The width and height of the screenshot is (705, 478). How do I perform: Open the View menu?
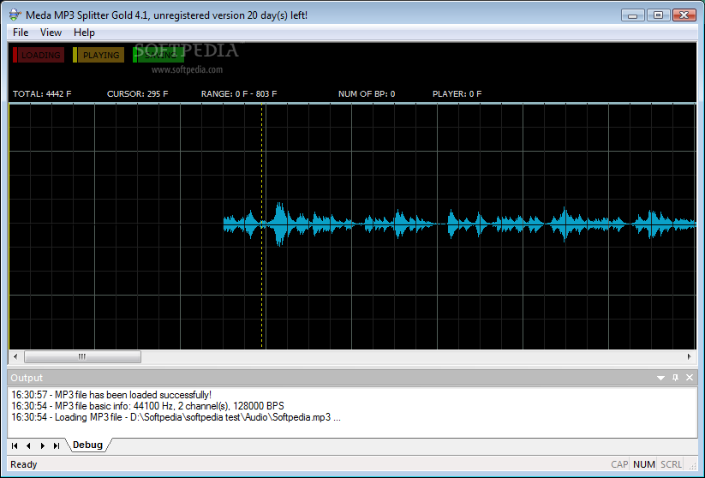[x=51, y=33]
